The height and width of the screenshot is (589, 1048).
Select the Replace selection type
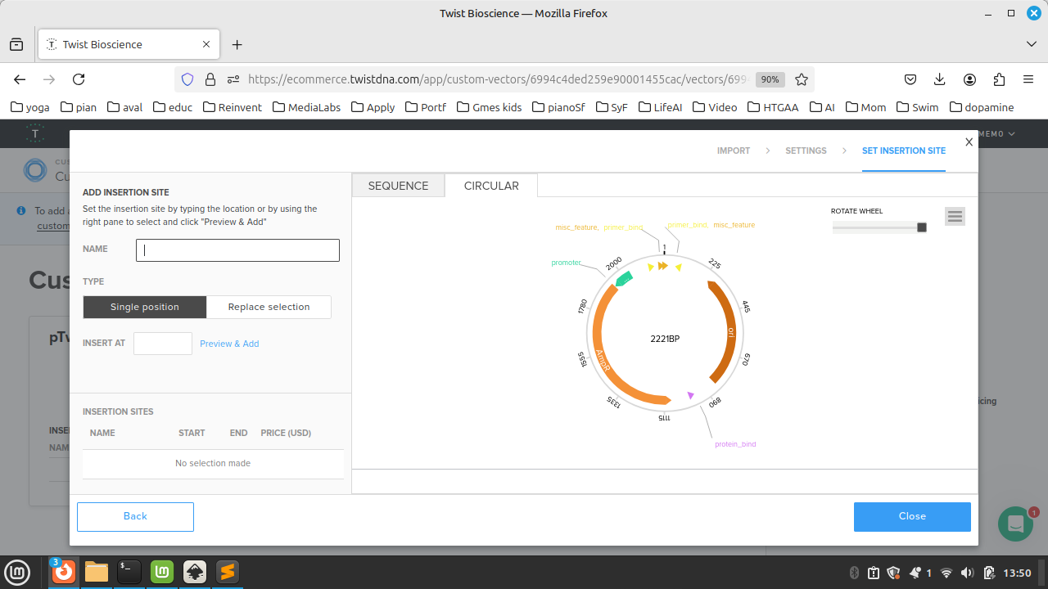click(269, 307)
